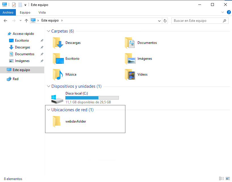The width and height of the screenshot is (232, 182).
Task: Open the Imágenes folder icon in Carpetas
Action: tap(130, 59)
